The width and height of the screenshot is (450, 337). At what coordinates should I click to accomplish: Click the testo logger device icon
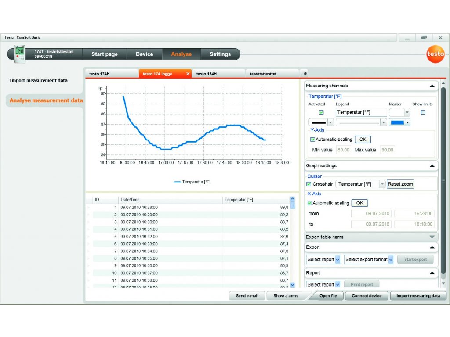[19, 54]
